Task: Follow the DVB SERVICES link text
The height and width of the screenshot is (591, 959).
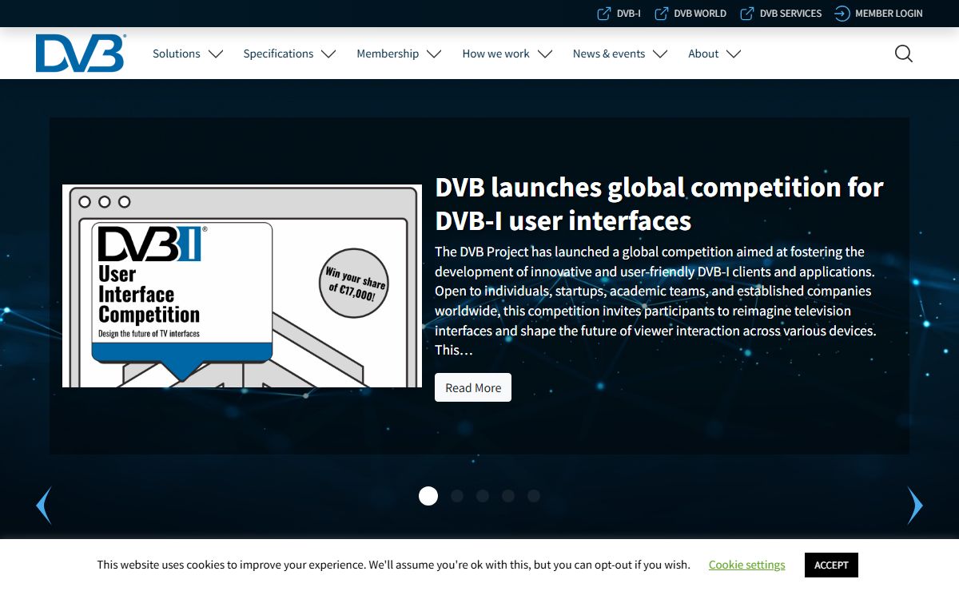Action: click(x=790, y=14)
